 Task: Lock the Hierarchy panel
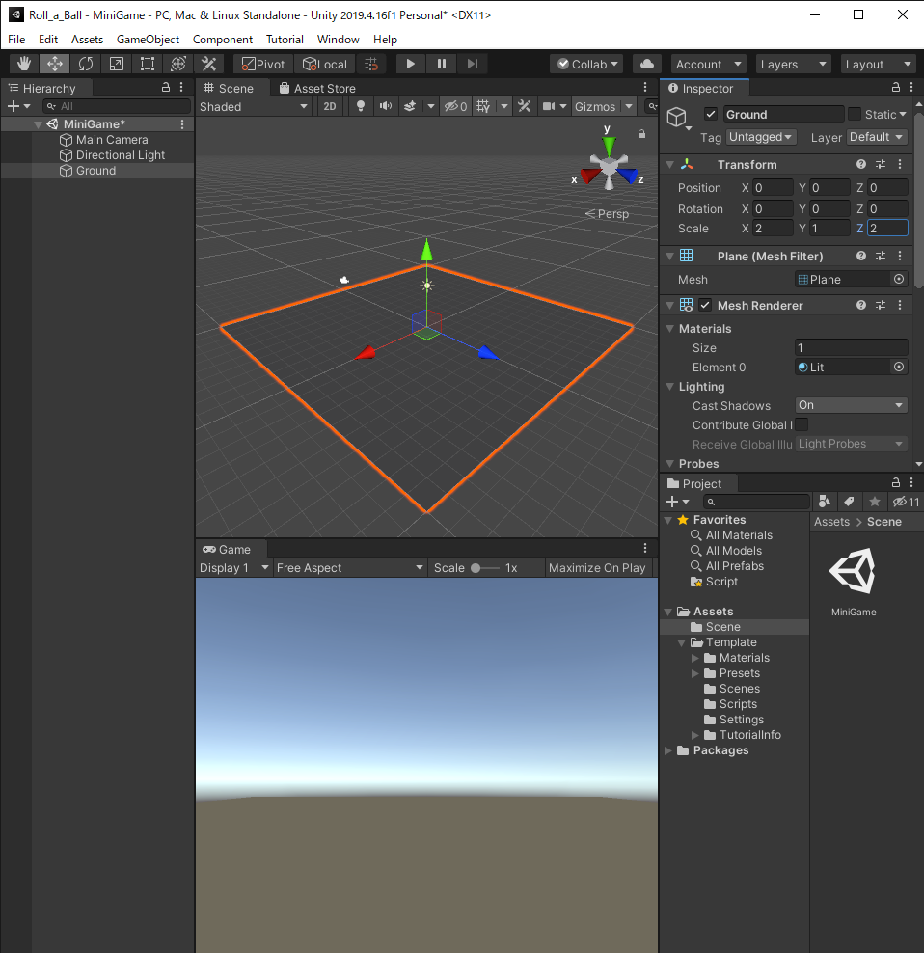point(165,88)
